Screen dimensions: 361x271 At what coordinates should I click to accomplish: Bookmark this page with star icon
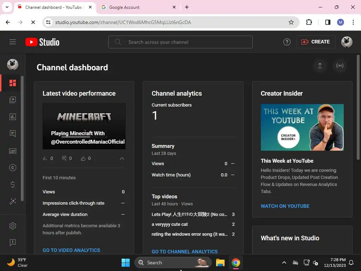click(291, 22)
